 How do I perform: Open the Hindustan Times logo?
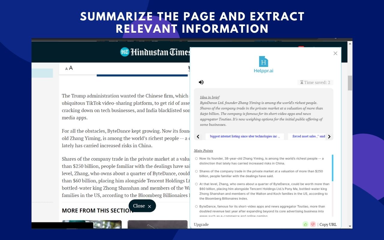click(x=155, y=52)
